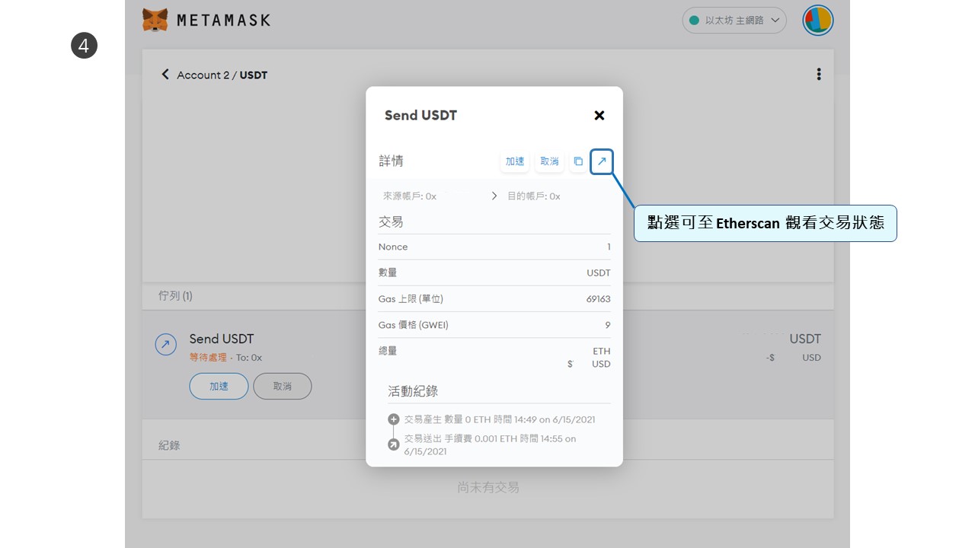
Task: View transaction on Etherscan icon
Action: (x=602, y=161)
